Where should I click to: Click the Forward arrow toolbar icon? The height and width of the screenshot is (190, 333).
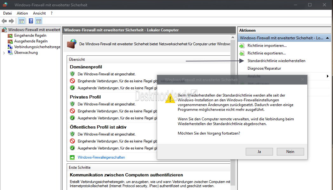(11, 21)
